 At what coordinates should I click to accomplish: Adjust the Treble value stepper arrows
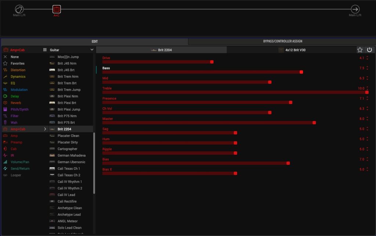[x=367, y=88]
